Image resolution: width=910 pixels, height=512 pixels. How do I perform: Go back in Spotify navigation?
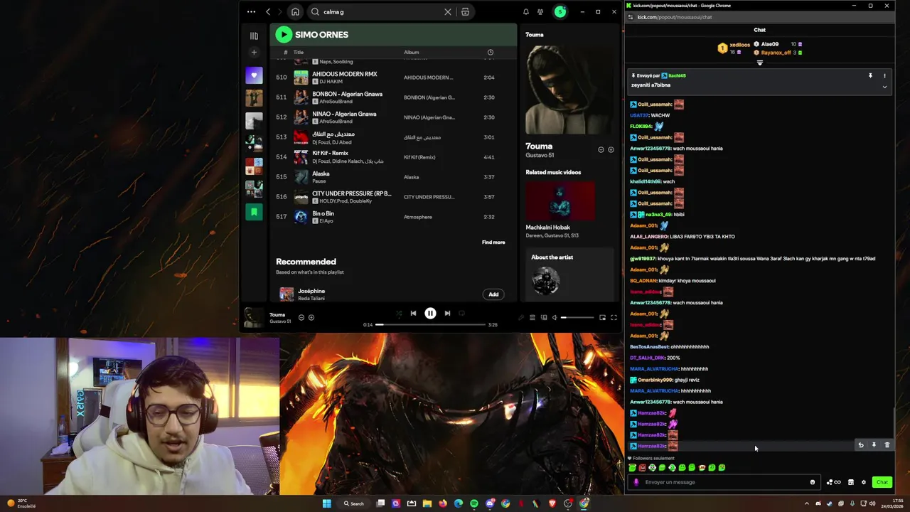[x=268, y=11]
